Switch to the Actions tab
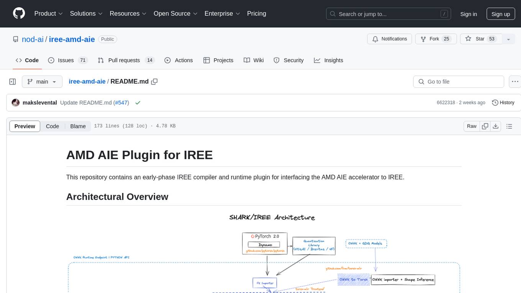This screenshot has width=521, height=293. coord(179,60)
